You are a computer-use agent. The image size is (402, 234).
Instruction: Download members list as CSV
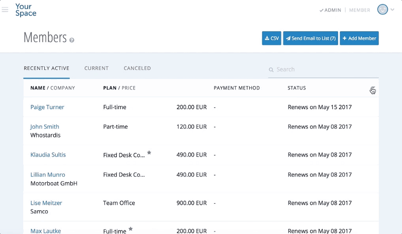[x=271, y=38]
